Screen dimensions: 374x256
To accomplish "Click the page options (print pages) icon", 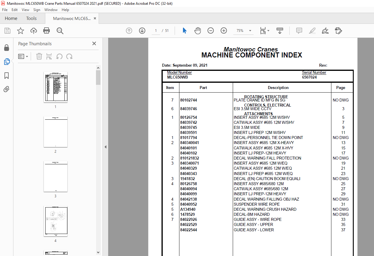I will [49, 56].
